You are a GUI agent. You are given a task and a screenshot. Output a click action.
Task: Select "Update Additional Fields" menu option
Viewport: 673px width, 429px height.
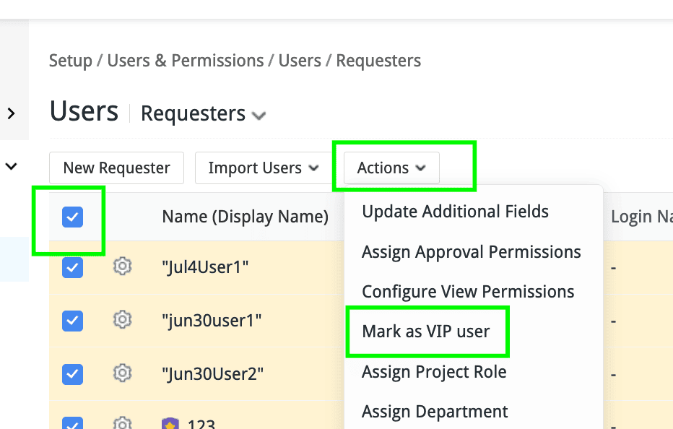pyautogui.click(x=455, y=212)
